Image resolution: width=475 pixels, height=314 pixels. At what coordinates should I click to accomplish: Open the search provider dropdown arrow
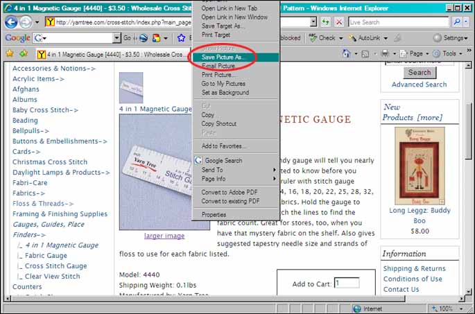465,21
